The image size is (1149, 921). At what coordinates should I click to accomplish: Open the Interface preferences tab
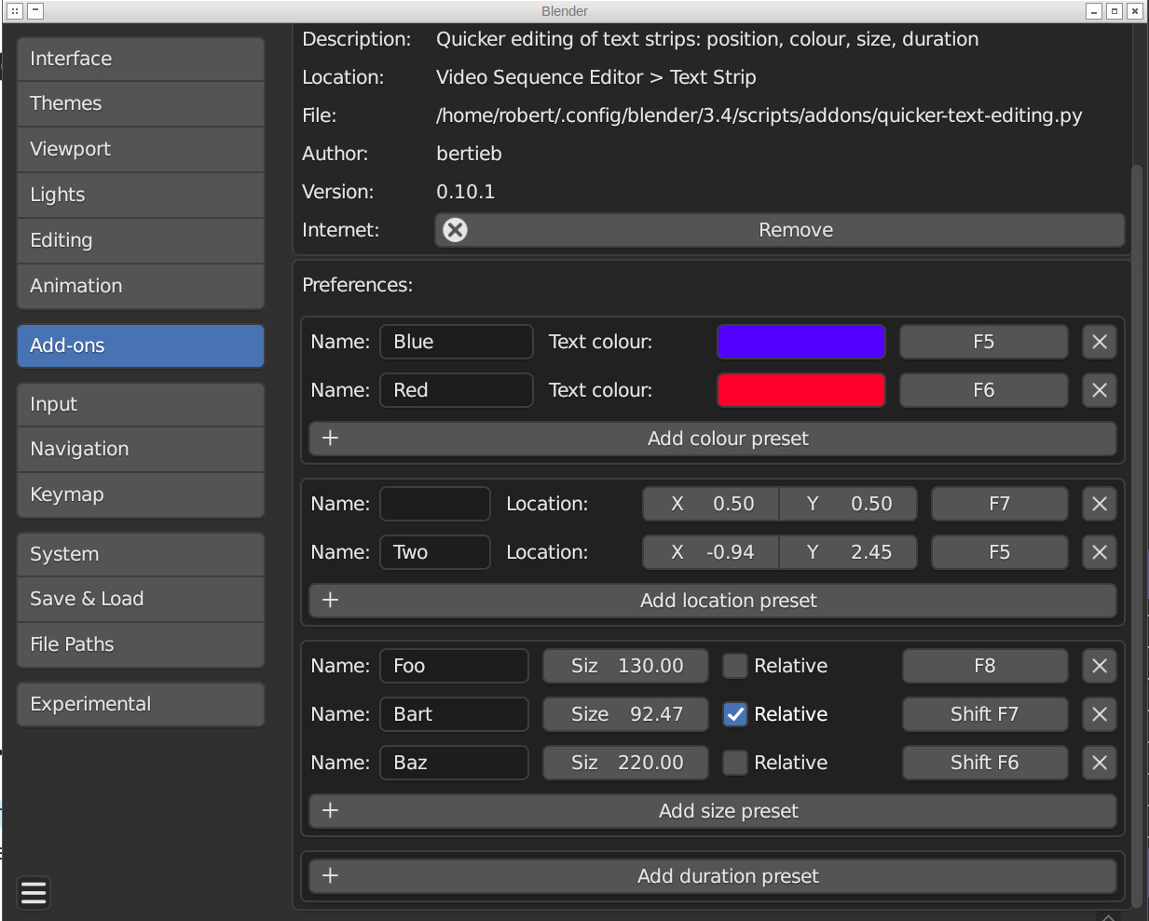coord(141,59)
